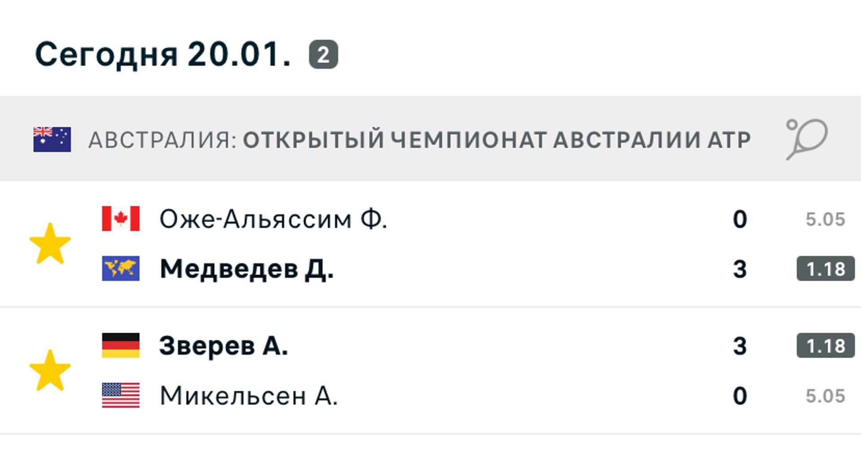
Task: Unfavorite the Zverev match star
Action: point(50,370)
